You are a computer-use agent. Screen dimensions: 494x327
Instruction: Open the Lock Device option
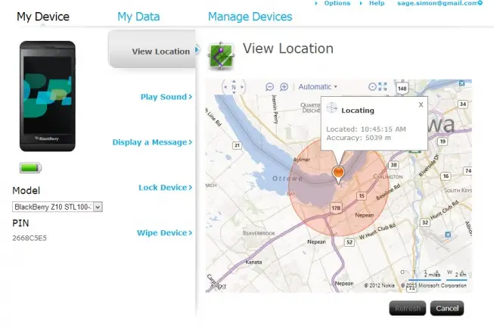tap(165, 188)
